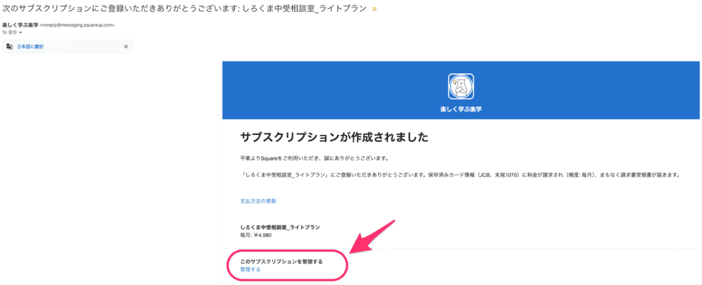The image size is (702, 285).
Task: Click sender name 楽しく学ぶ楽学 at top
Action: tap(20, 25)
